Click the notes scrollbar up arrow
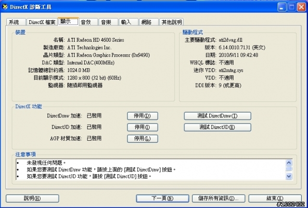The width and height of the screenshot is (308, 208). click(289, 163)
